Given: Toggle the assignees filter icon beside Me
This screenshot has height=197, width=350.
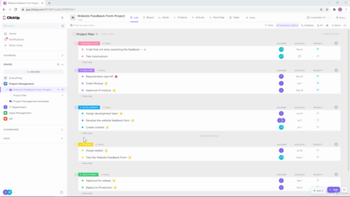Looking at the screenshot, I should click(x=327, y=26).
